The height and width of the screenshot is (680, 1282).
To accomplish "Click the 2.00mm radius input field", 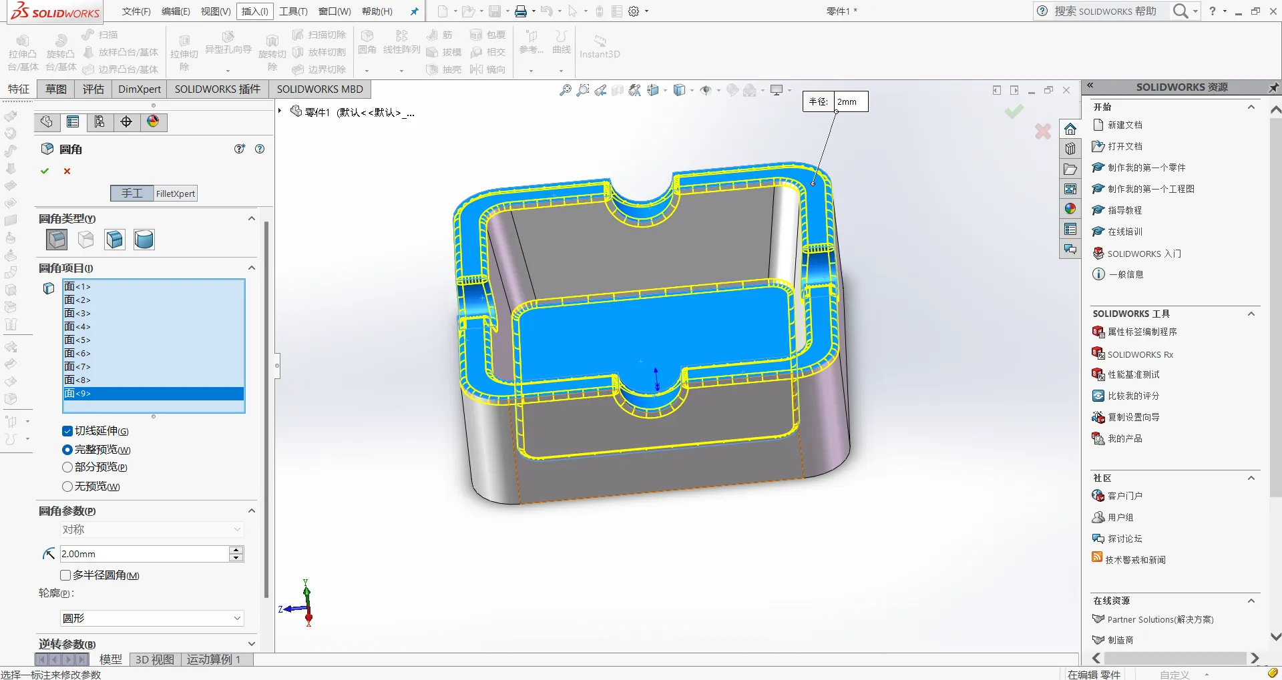I will click(144, 554).
